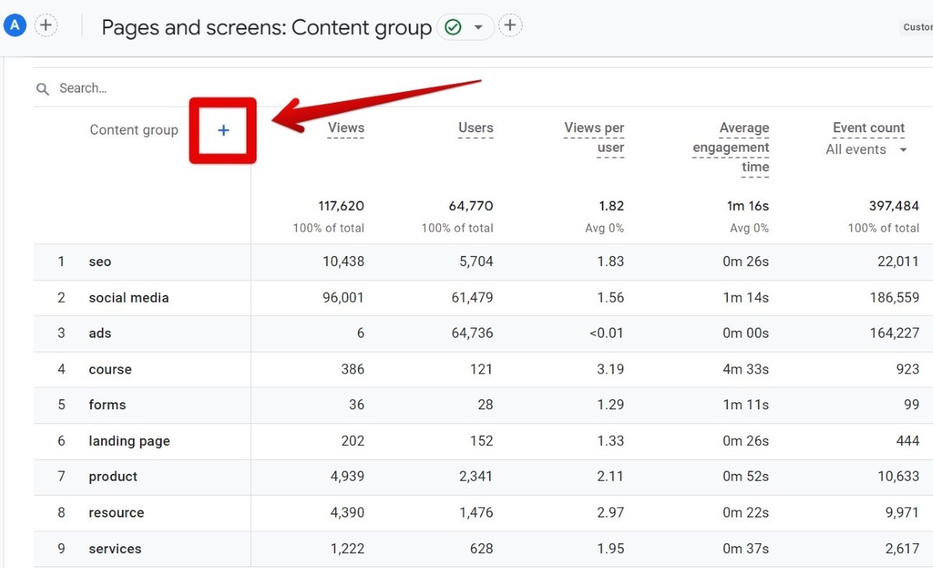Click the 4m 33s engagement time for course
The image size is (933, 568).
click(x=746, y=370)
